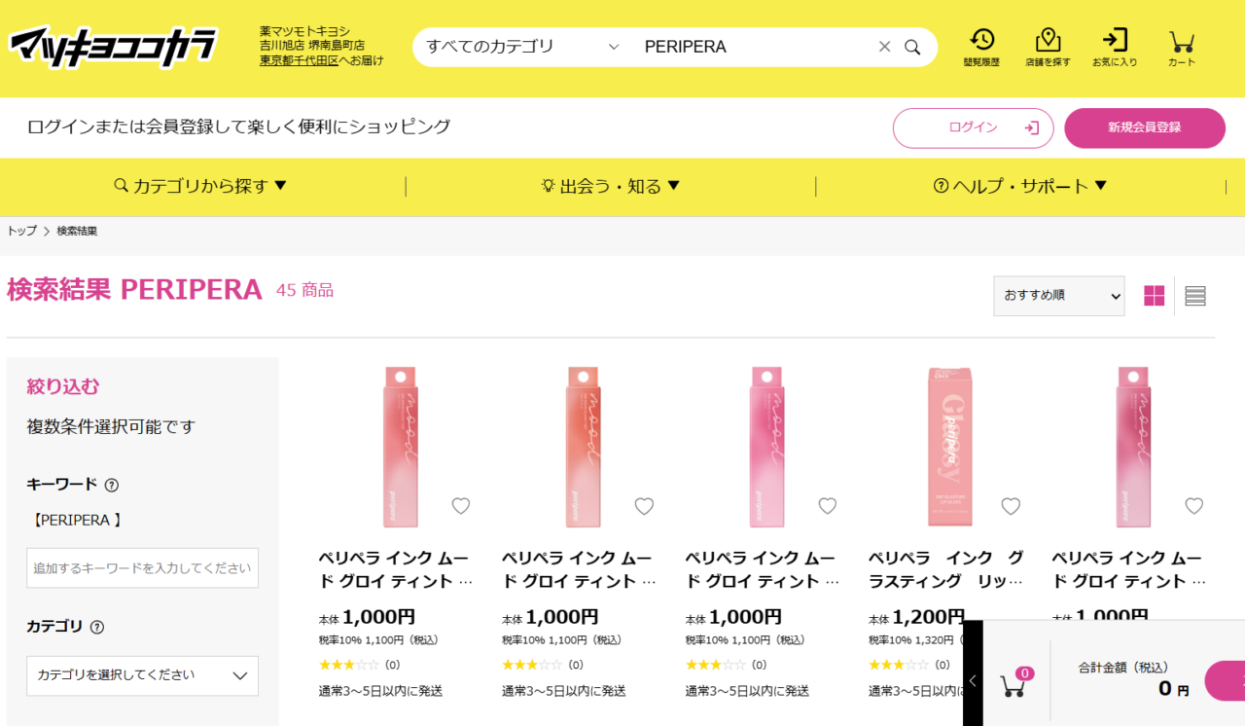Go to トップ breadcrumb
1245x726 pixels.
[x=21, y=231]
